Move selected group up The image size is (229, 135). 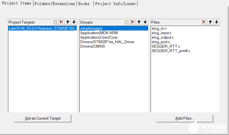click(139, 22)
